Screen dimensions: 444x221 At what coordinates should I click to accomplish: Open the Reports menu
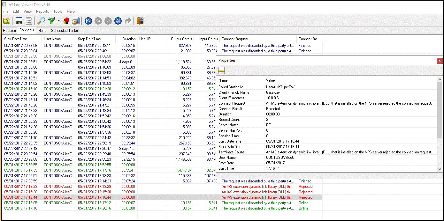coord(42,11)
